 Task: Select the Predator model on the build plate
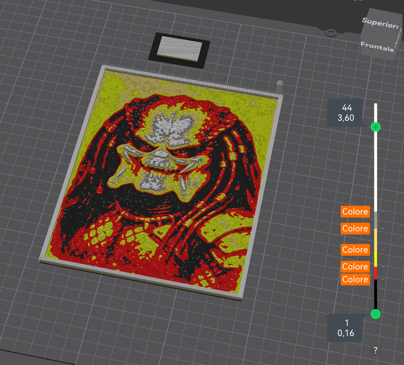[161, 182]
